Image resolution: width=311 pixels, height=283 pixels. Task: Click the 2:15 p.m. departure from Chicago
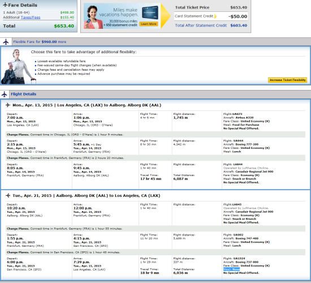(x=15, y=144)
